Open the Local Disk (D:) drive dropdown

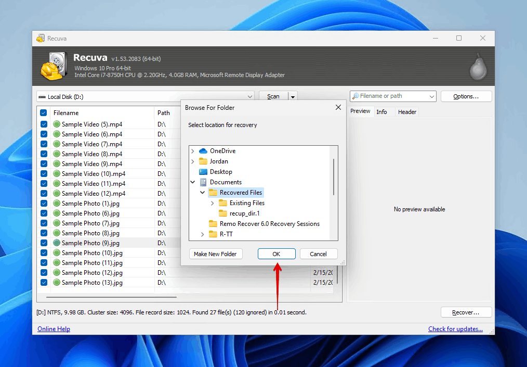click(x=249, y=97)
